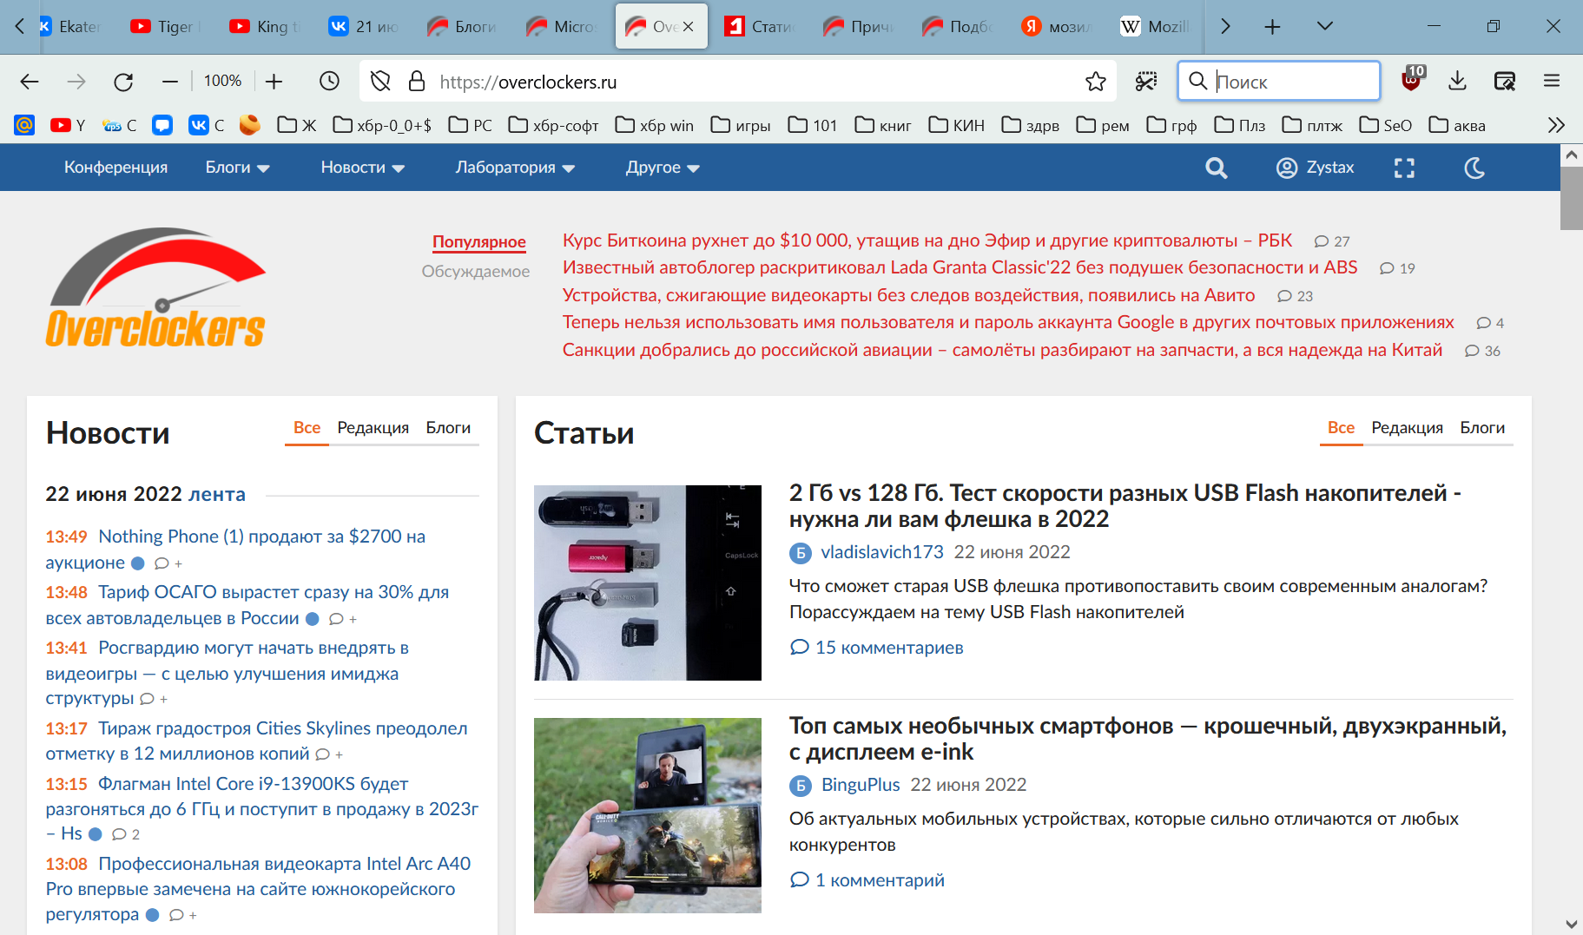1583x935 pixels.
Task: View author vladislavich173 profile
Action: 882,552
